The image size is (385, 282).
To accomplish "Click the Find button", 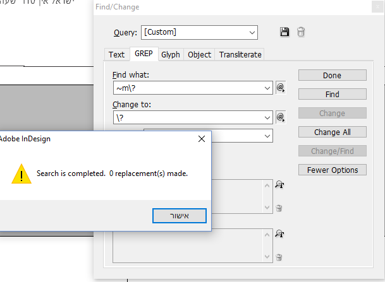I will [332, 94].
